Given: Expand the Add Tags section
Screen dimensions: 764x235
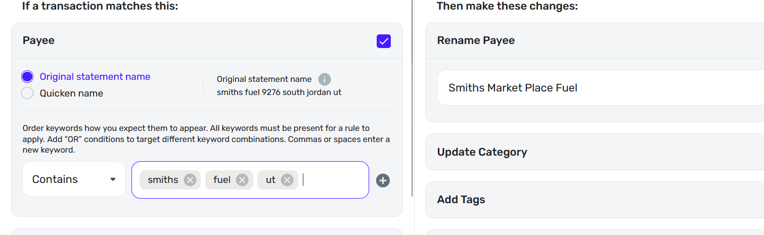Looking at the screenshot, I should tap(461, 200).
